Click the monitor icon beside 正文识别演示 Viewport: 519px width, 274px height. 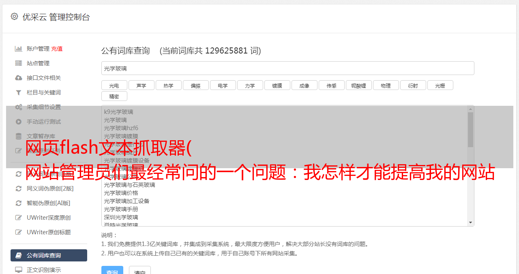click(x=18, y=270)
